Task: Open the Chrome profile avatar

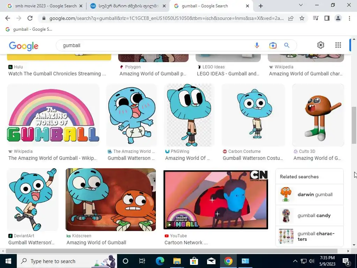Action: (338, 18)
